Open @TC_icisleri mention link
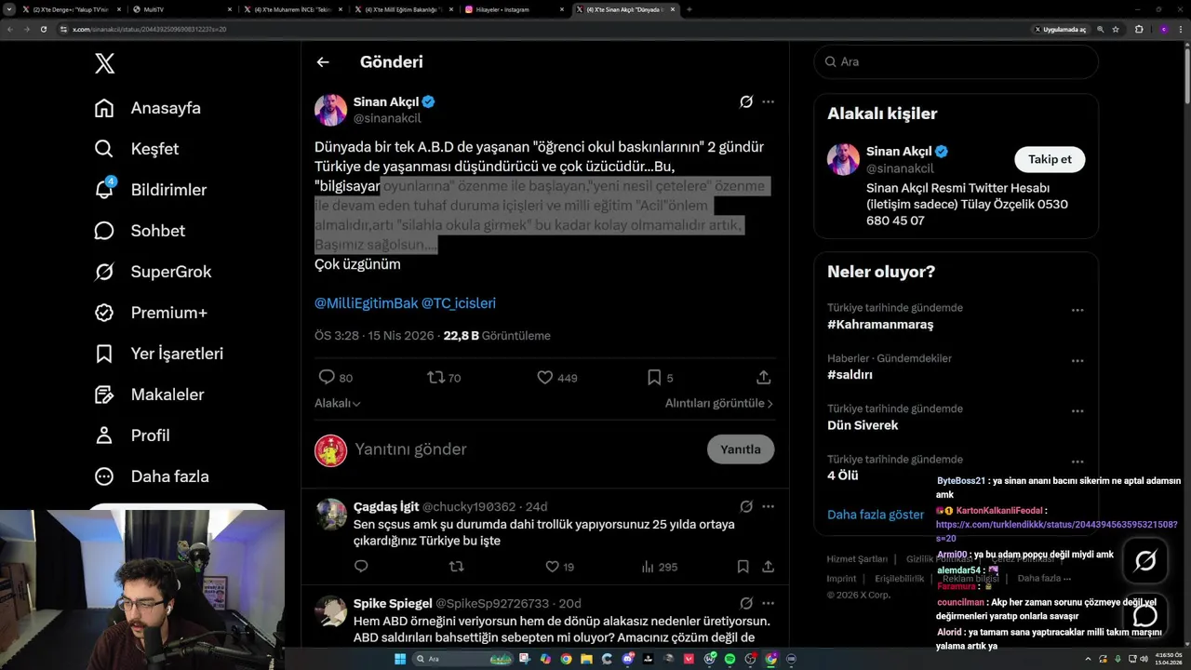The height and width of the screenshot is (670, 1191). coord(459,303)
